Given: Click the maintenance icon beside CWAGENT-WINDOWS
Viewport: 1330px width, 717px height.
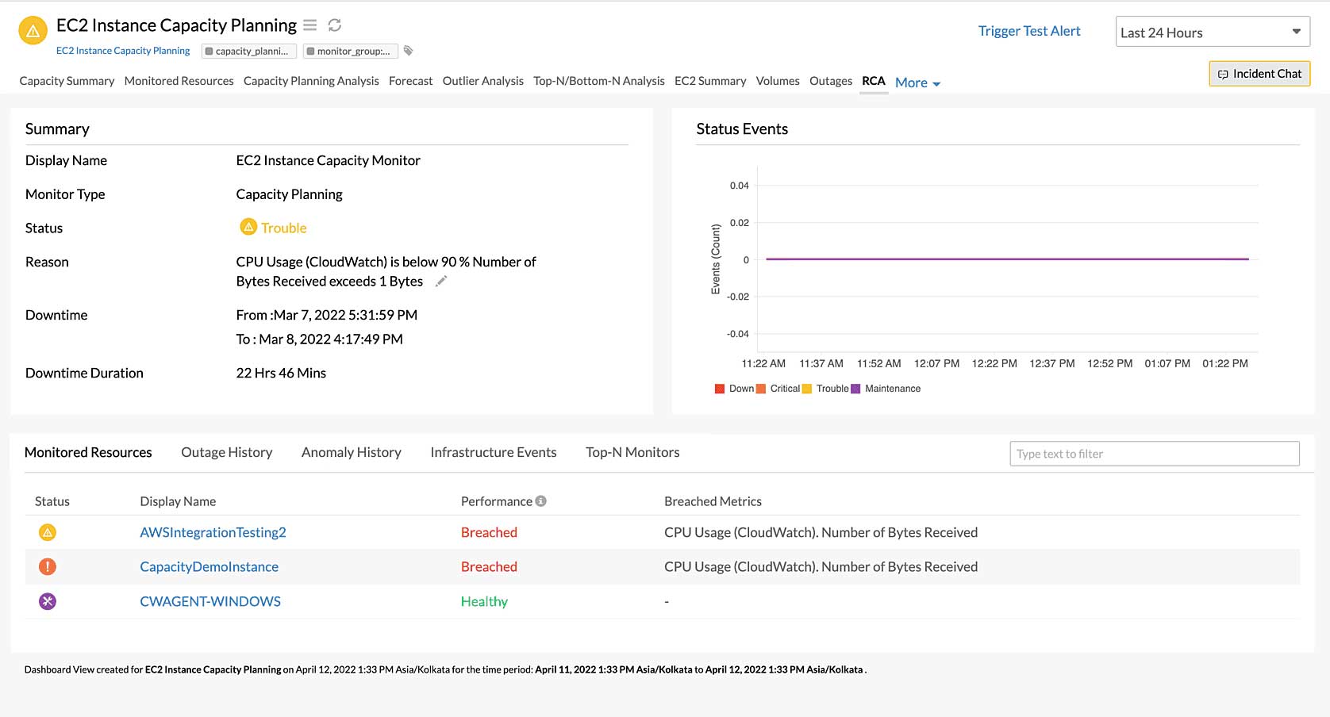Looking at the screenshot, I should click(47, 601).
